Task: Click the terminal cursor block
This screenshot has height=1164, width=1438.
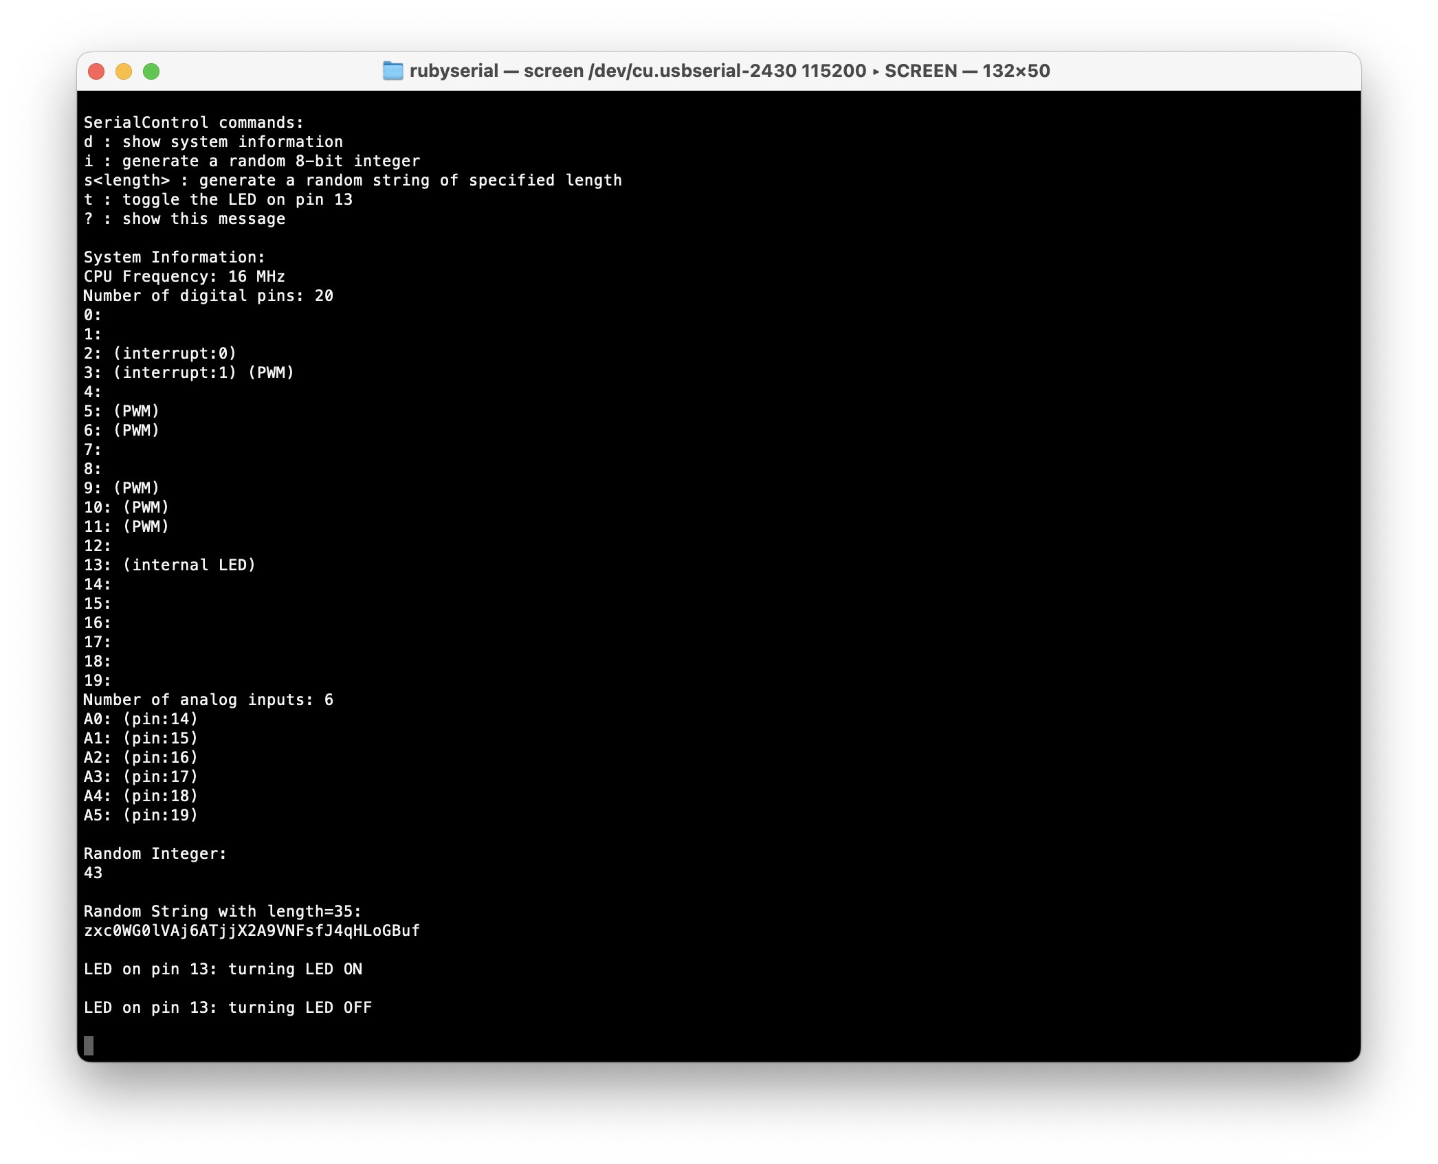Action: click(88, 1045)
